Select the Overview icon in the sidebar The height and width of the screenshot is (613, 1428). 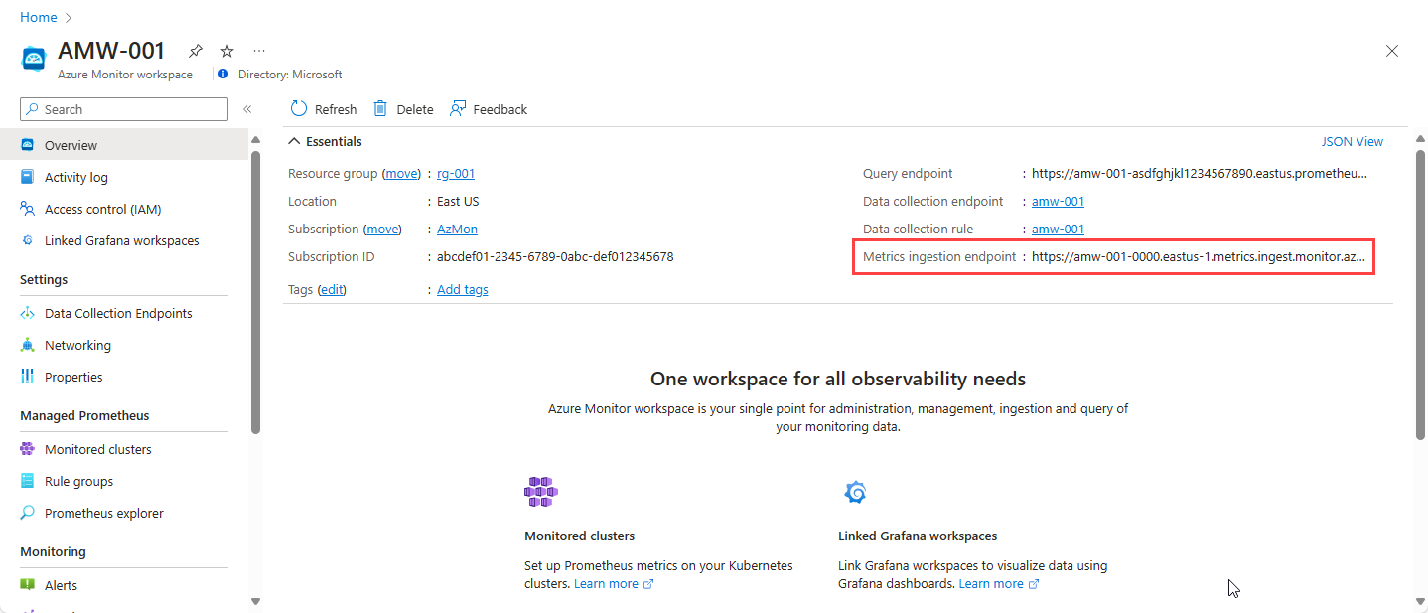pyautogui.click(x=28, y=145)
